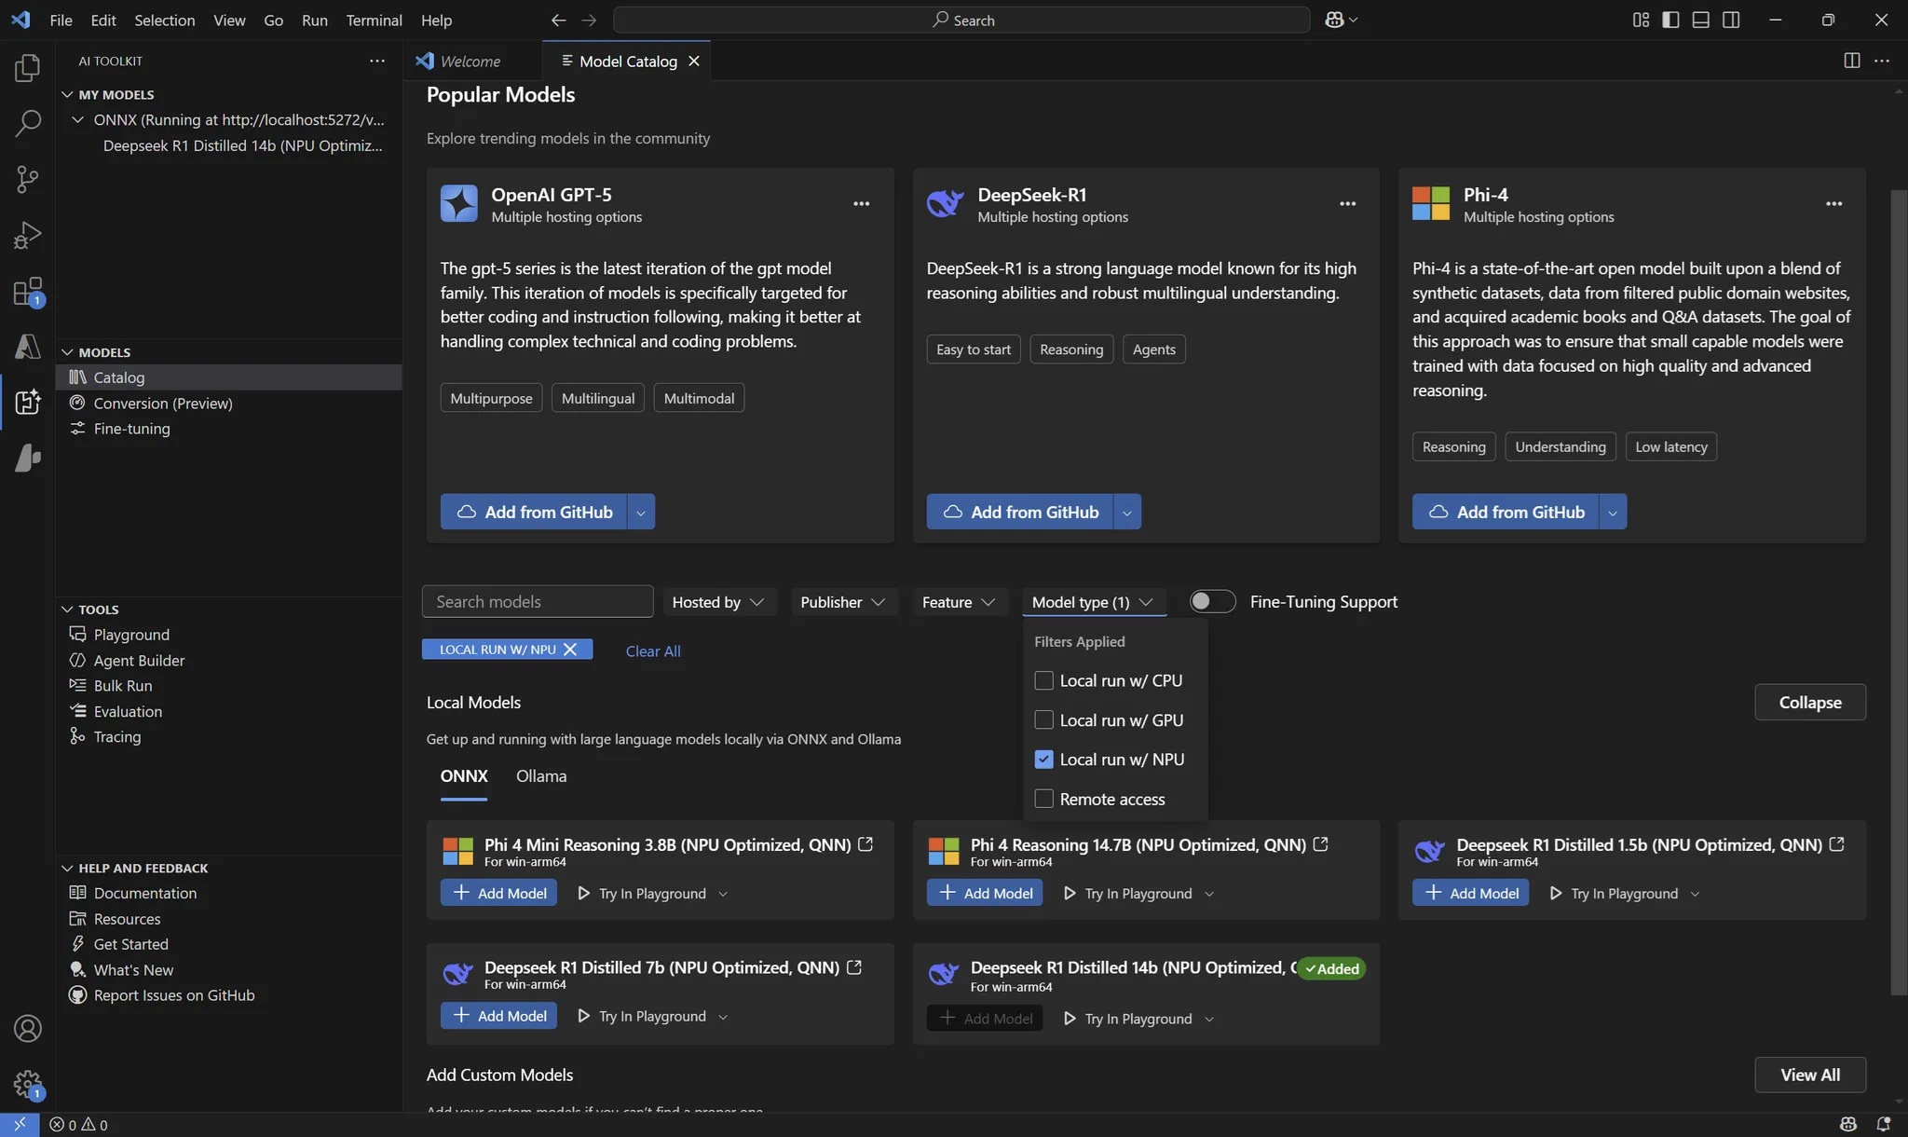Open Copilot chat icon in title bar

[x=1334, y=20]
